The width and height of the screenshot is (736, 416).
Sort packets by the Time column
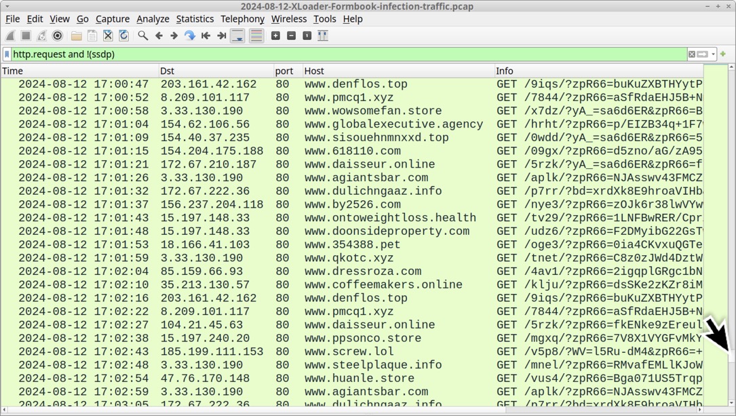click(x=79, y=71)
